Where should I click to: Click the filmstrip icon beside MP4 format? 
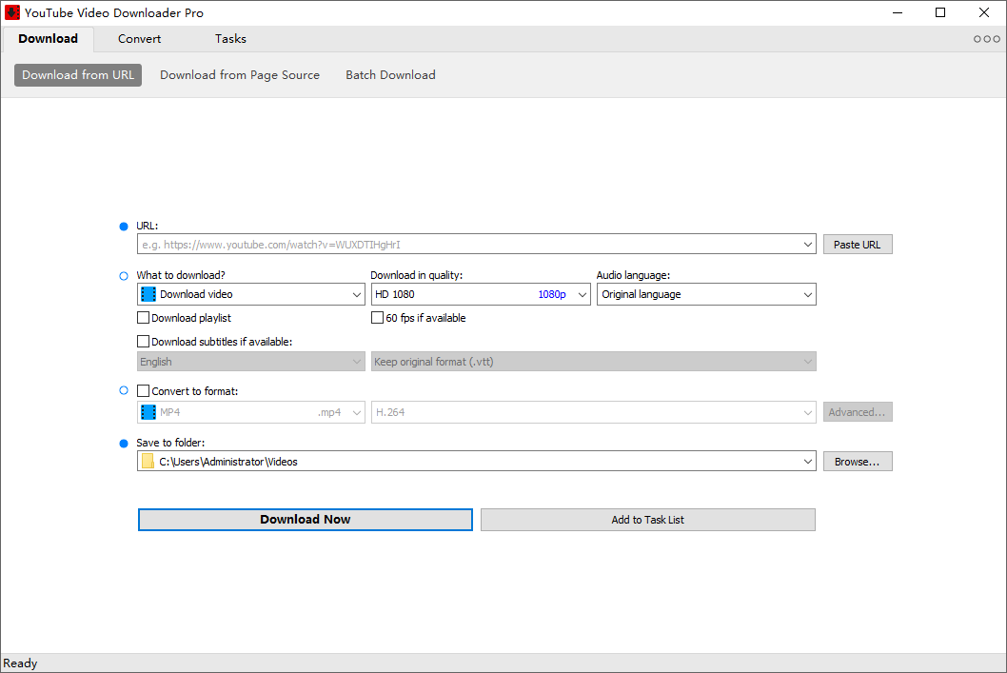pyautogui.click(x=148, y=411)
